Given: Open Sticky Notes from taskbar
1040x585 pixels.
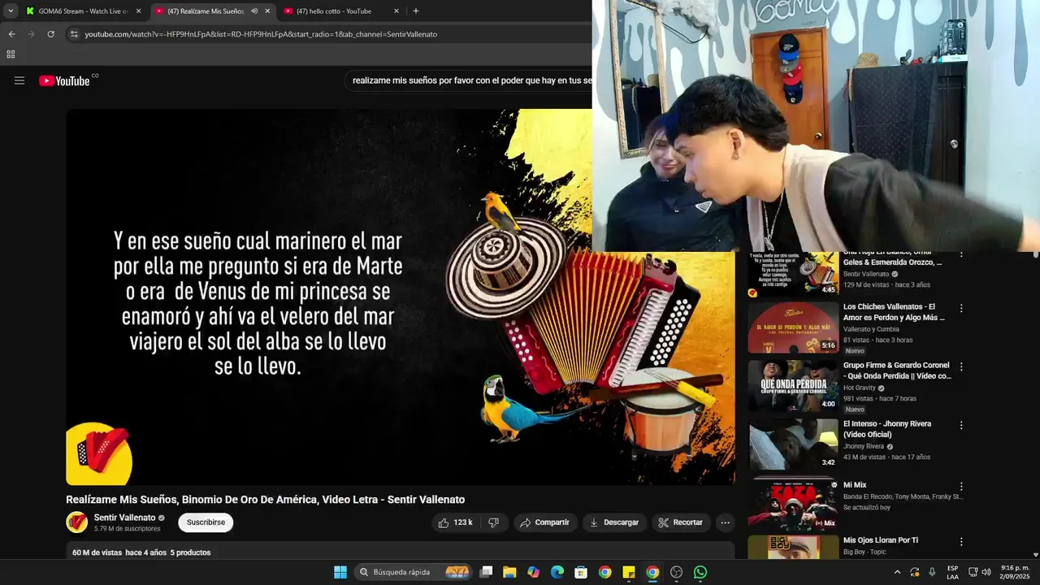Looking at the screenshot, I should 629,572.
